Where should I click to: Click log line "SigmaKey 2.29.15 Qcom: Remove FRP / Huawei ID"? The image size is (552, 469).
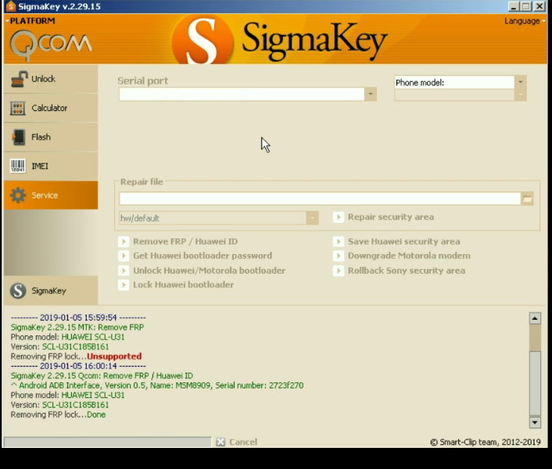pos(102,376)
